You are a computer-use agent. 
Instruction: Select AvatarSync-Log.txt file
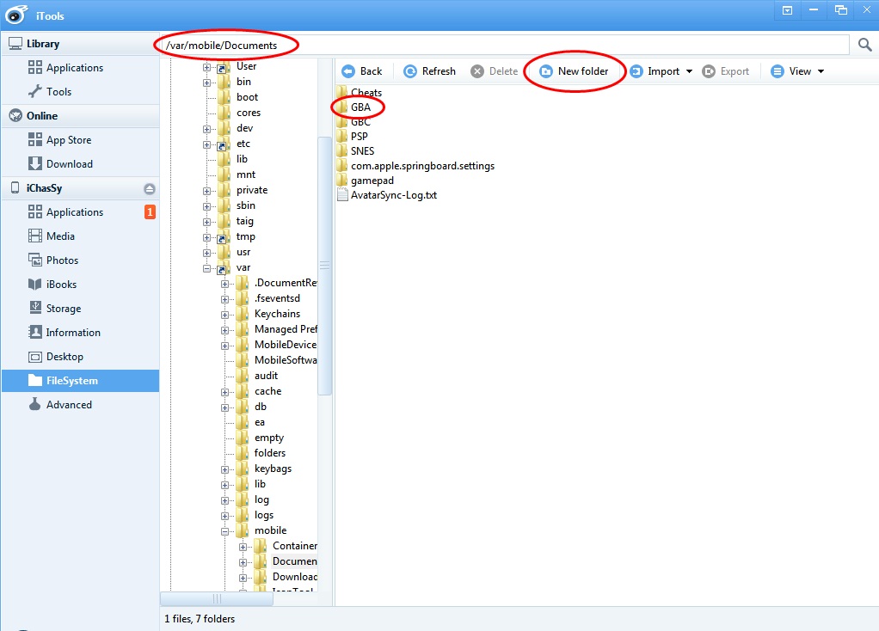(x=394, y=195)
